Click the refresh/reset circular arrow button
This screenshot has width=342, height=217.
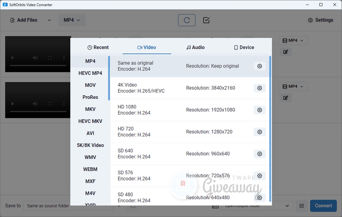point(187,20)
